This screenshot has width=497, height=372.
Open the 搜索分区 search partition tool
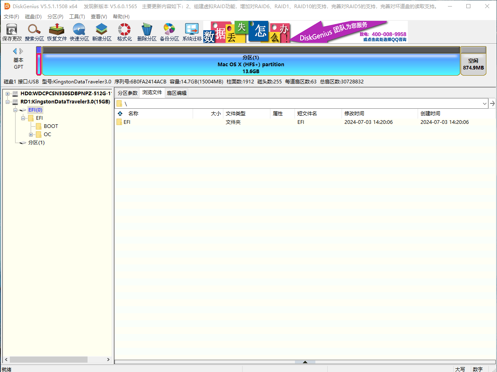34,32
